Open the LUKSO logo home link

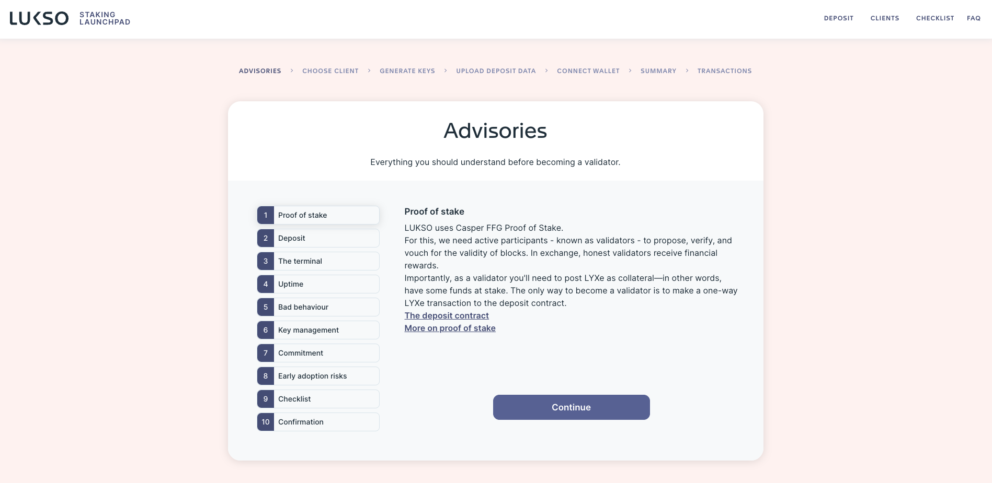coord(39,18)
